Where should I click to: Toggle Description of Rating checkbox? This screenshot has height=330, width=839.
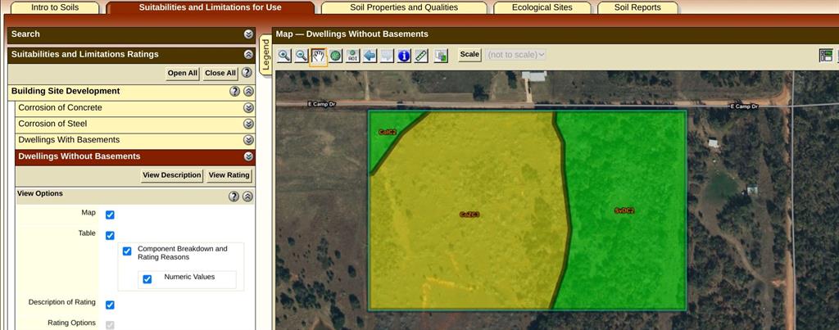110,305
